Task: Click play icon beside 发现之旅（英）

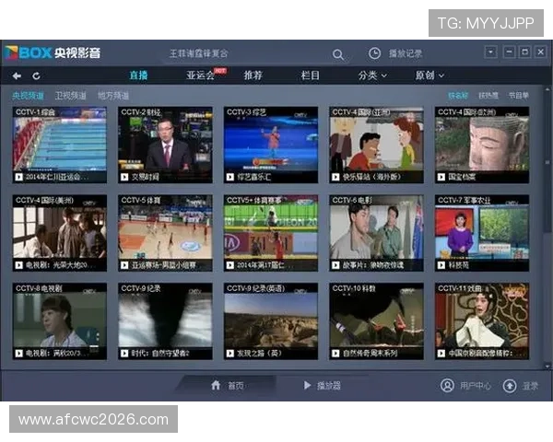Action: [x=229, y=354]
